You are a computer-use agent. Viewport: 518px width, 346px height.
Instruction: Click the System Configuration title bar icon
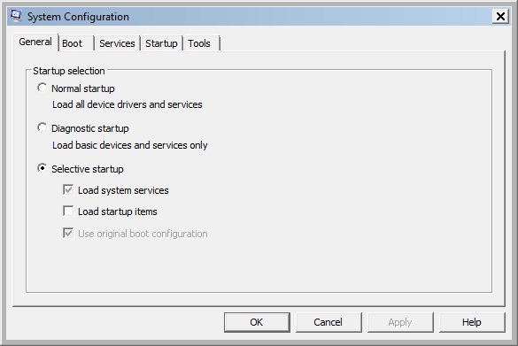pos(16,16)
